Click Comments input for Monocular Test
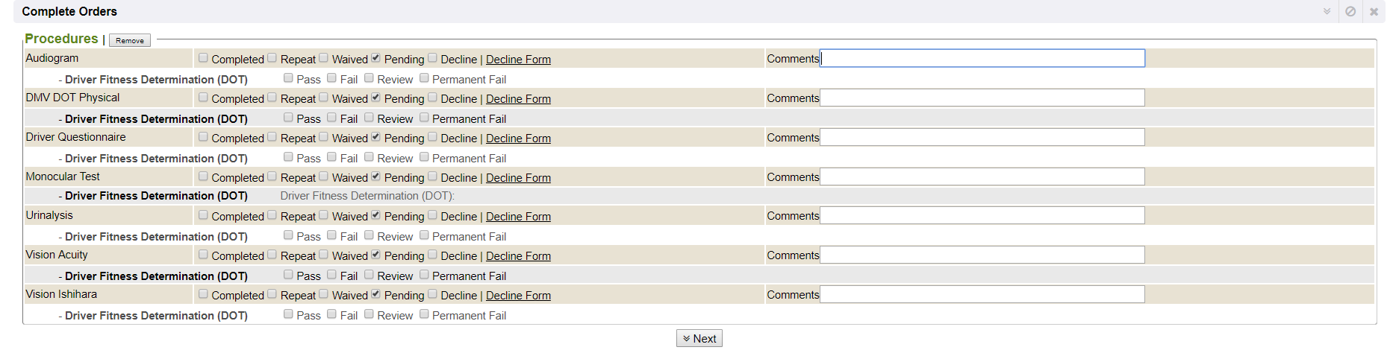Image resolution: width=1390 pixels, height=353 pixels. tap(982, 176)
